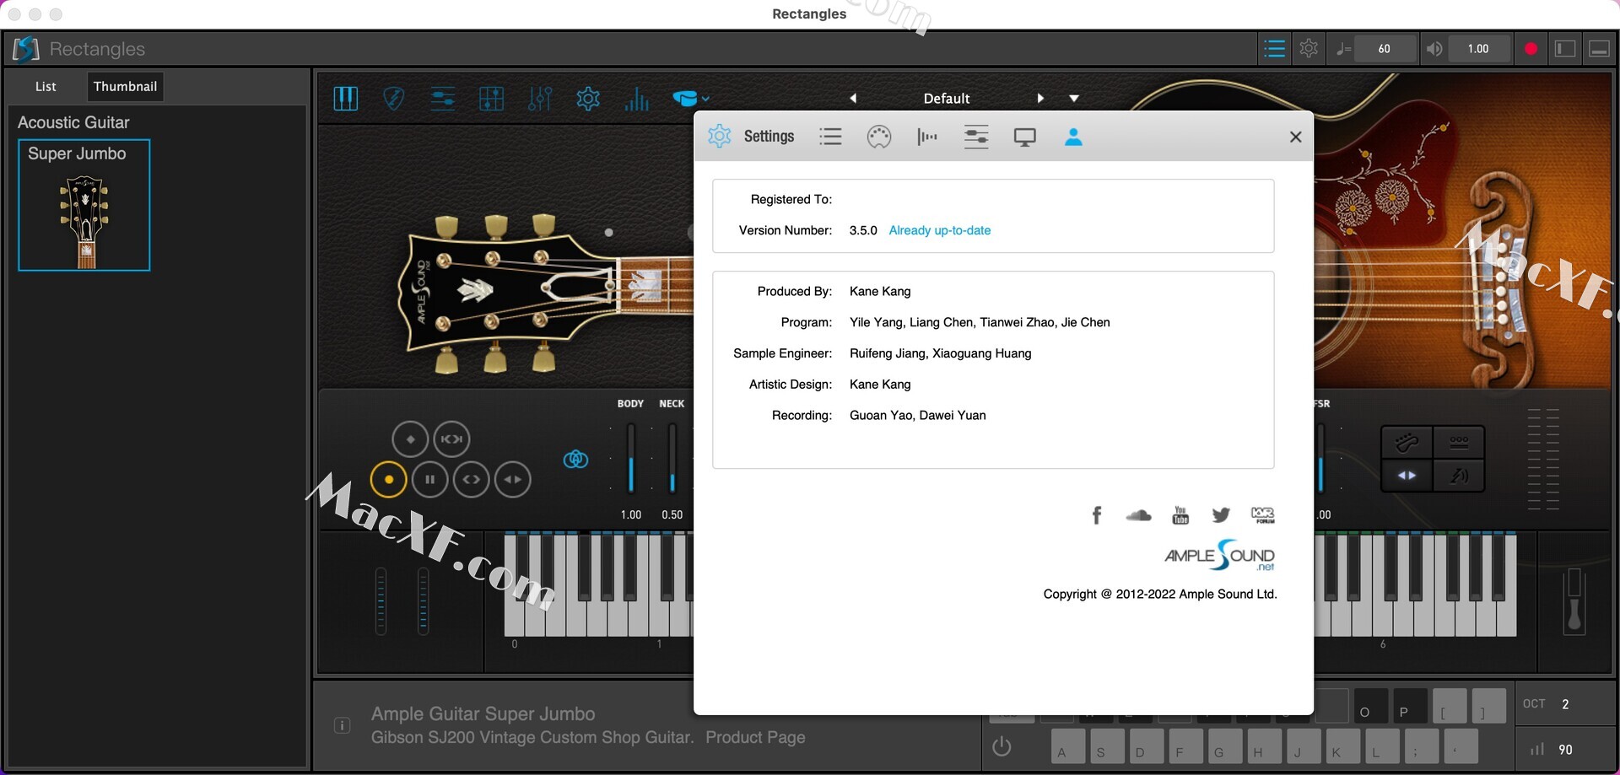Open the host settings gear icon

click(1309, 49)
